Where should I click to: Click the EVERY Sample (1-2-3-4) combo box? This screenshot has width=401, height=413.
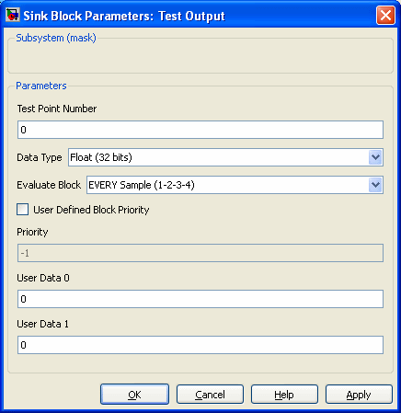(x=235, y=185)
